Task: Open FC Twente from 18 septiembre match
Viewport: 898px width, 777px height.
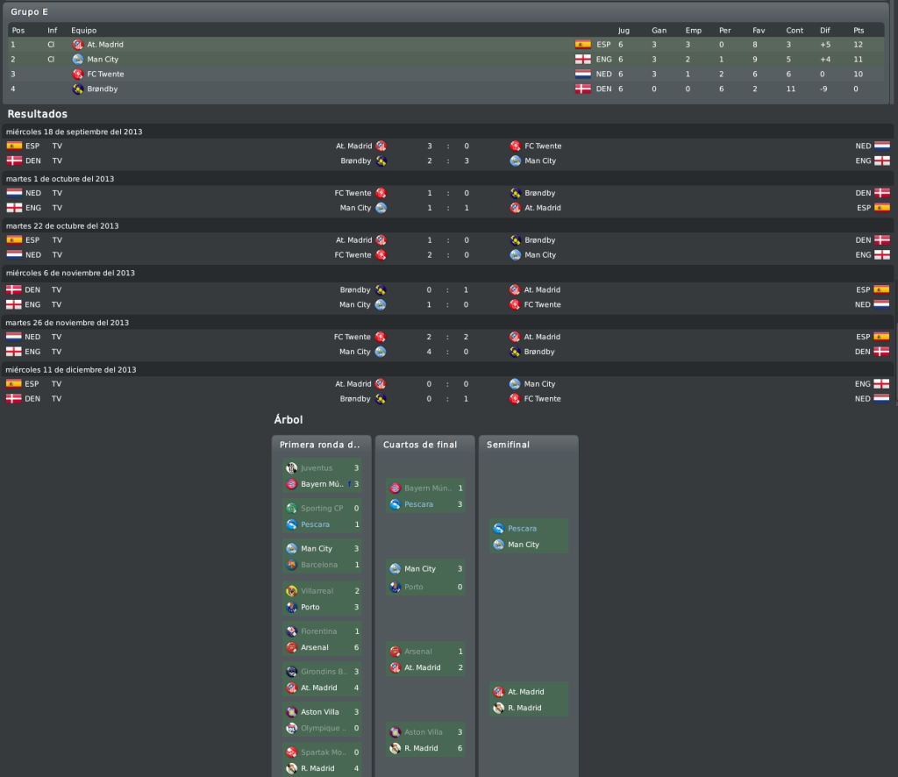Action: tap(543, 146)
